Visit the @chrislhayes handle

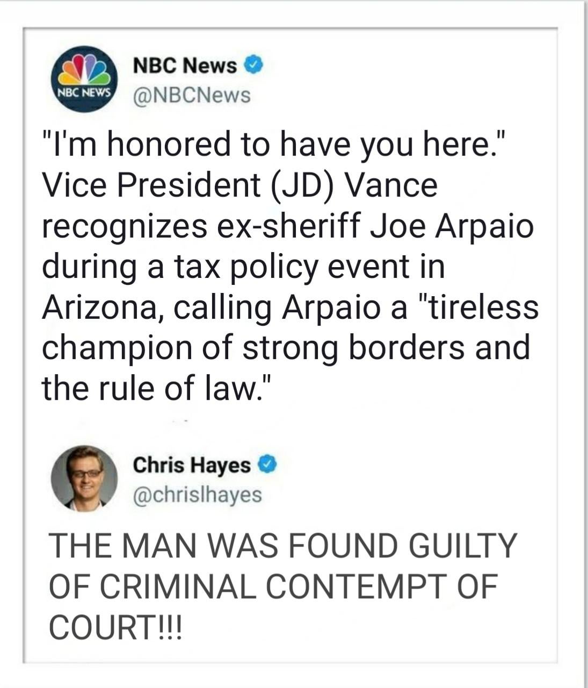click(x=198, y=494)
